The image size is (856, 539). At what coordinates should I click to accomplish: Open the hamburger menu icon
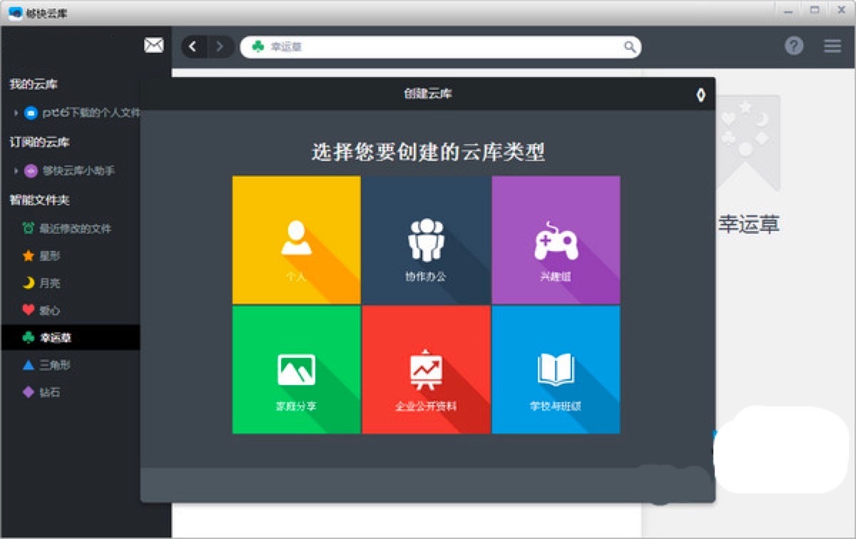(x=832, y=46)
